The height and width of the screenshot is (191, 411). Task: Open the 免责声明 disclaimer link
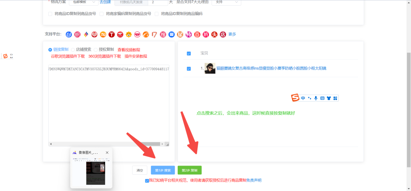point(254,180)
